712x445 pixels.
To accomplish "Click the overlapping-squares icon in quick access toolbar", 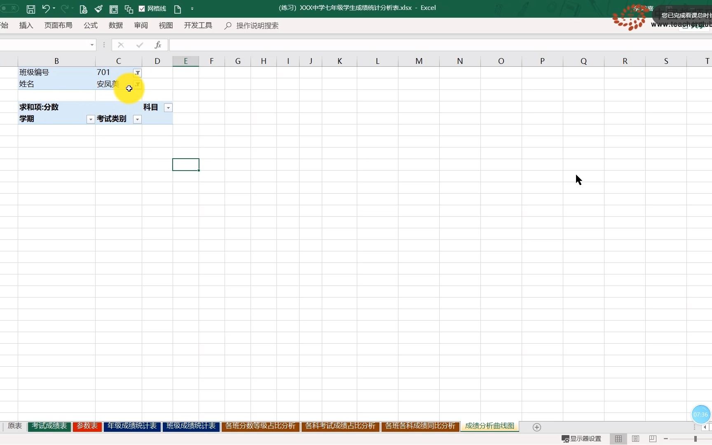I will (129, 9).
